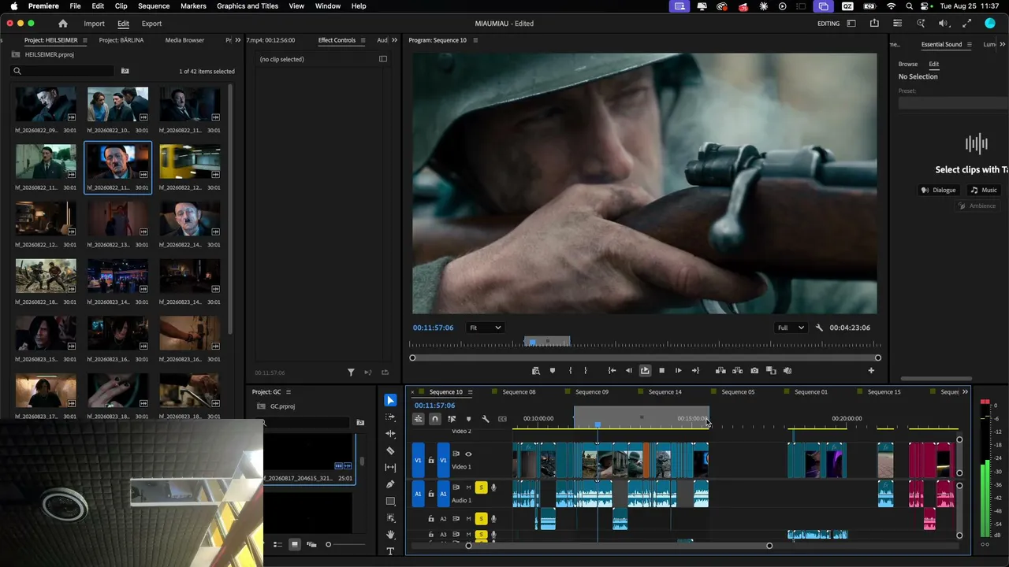Tag clip as Dialogue
This screenshot has width=1009, height=567.
[x=939, y=190]
